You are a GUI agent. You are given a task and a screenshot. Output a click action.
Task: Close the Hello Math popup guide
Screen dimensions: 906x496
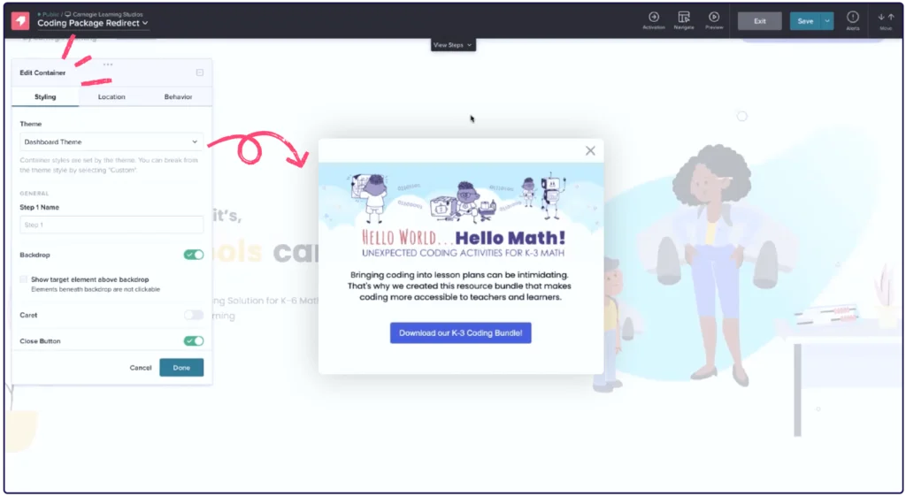pos(590,150)
